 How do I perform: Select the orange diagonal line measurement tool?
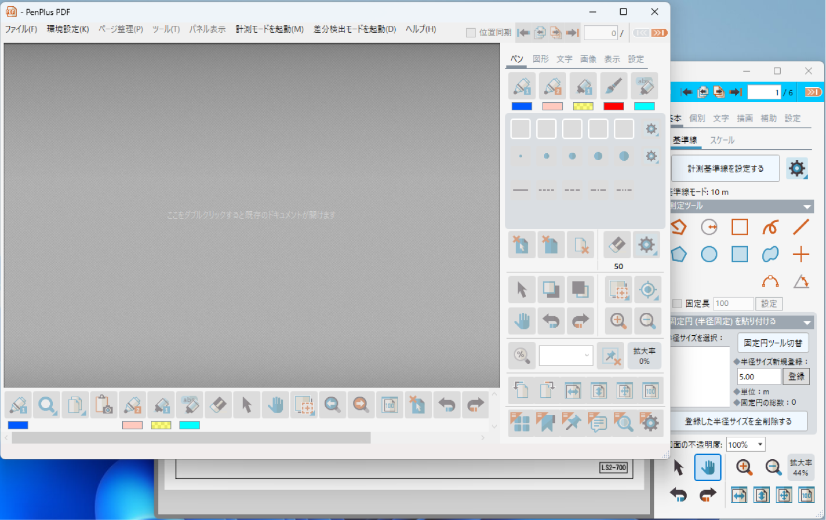click(801, 227)
